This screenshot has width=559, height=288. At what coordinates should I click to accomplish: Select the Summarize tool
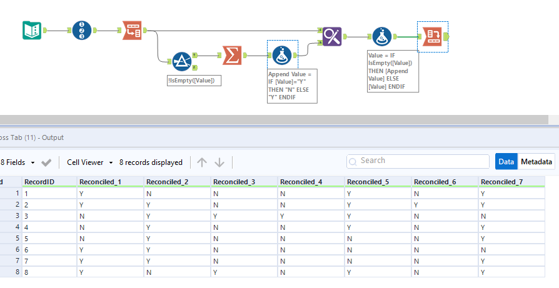pos(231,56)
